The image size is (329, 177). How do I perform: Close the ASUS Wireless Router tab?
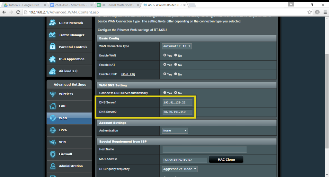click(184, 5)
